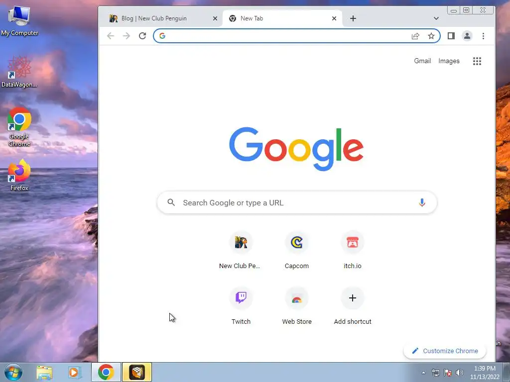Select the DataWagon desktop shortcut

[19, 72]
